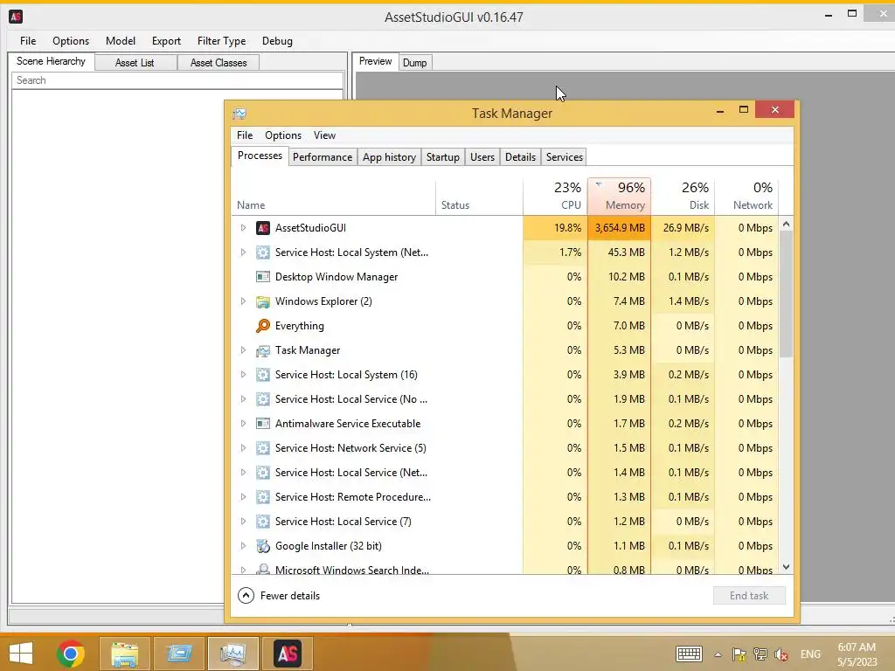Click the End task button
895x671 pixels.
(x=749, y=596)
